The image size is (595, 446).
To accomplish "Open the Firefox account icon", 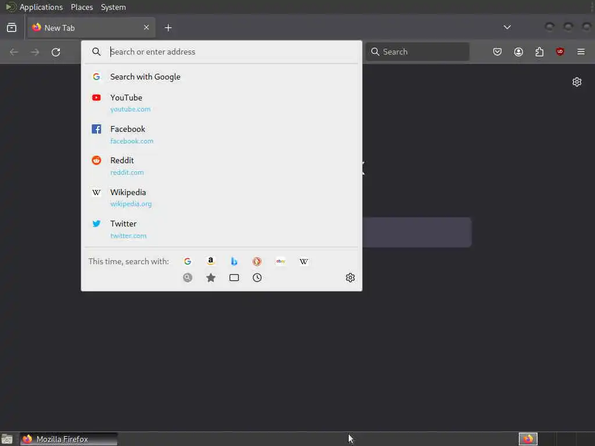I will 518,52.
